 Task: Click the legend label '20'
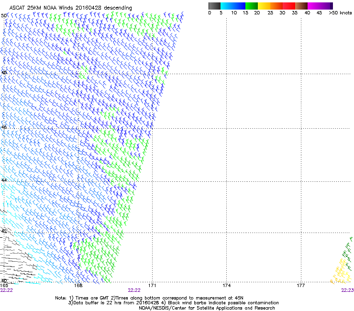(x=257, y=13)
